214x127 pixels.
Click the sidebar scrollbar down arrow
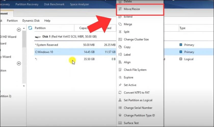[x=24, y=86]
